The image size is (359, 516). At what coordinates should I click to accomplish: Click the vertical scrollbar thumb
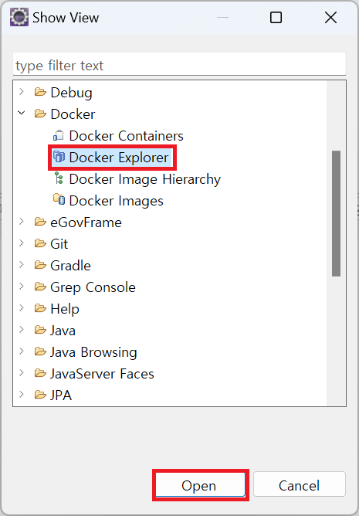tap(336, 213)
